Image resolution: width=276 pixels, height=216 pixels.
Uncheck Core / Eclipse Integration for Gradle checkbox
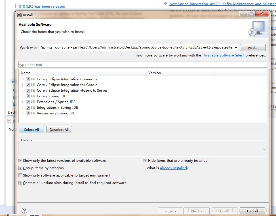point(28,85)
